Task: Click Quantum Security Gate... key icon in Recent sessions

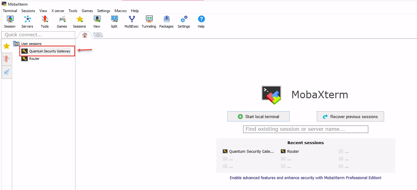Action: click(225, 152)
